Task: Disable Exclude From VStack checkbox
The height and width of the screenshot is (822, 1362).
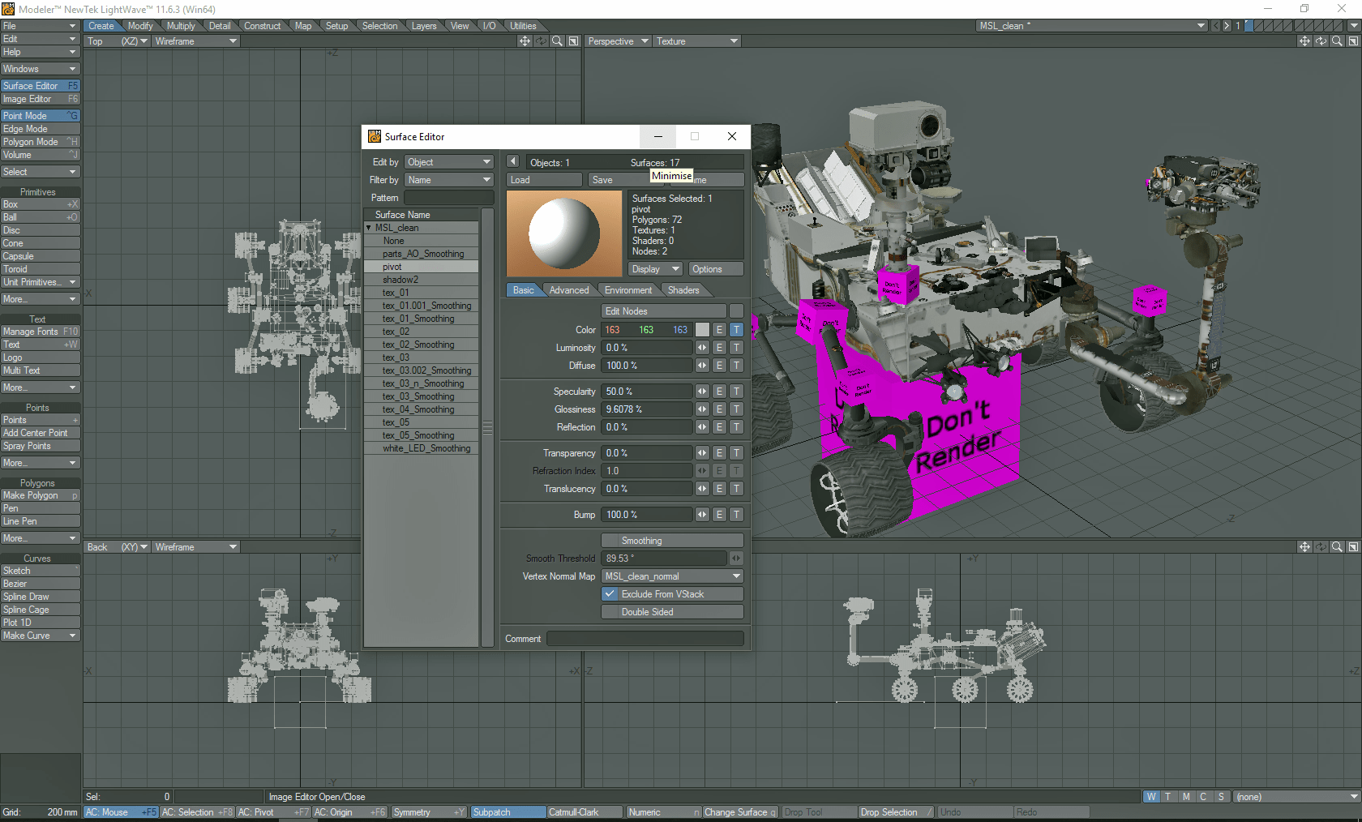Action: click(x=610, y=593)
